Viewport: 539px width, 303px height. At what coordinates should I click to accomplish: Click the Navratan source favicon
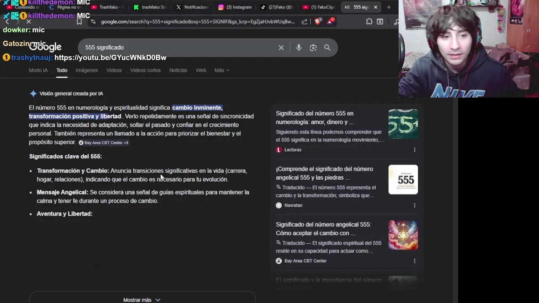coord(279,205)
